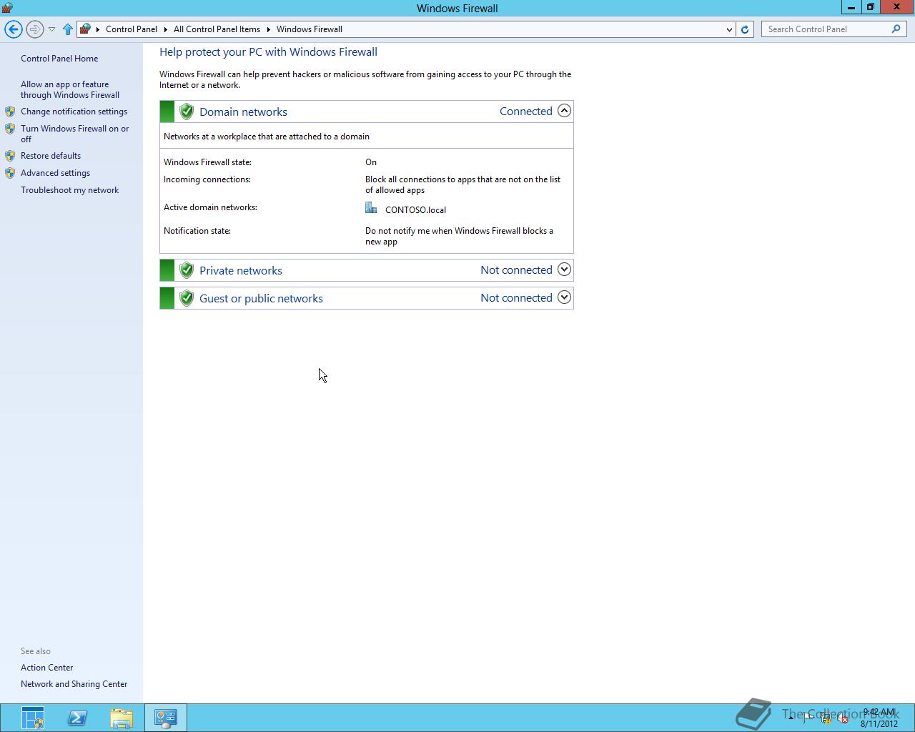
Task: Click Not connected status of Guest or public networks
Action: tap(516, 297)
